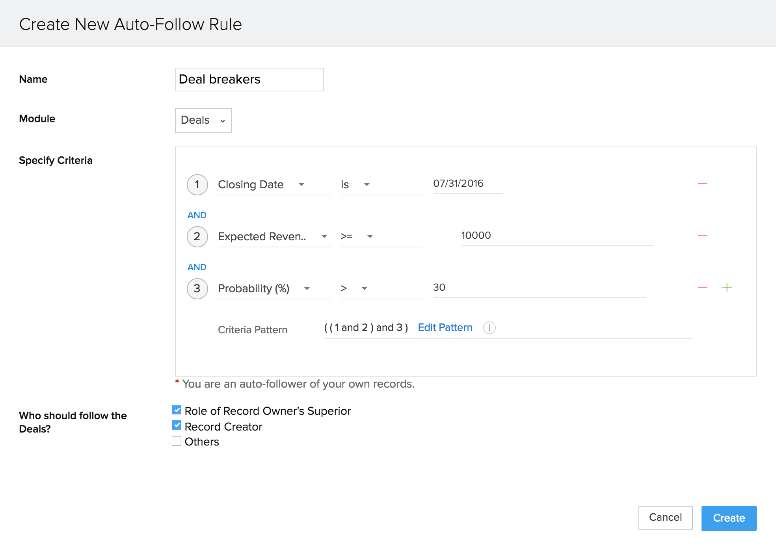Image resolution: width=776 pixels, height=544 pixels.
Task: Click the criteria pattern info icon
Action: [x=489, y=328]
